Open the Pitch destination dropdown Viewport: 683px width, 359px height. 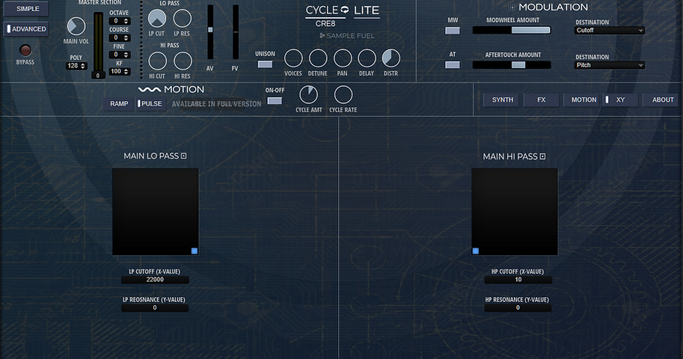coord(610,65)
